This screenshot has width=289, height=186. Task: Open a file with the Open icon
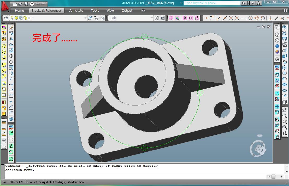(20, 4)
